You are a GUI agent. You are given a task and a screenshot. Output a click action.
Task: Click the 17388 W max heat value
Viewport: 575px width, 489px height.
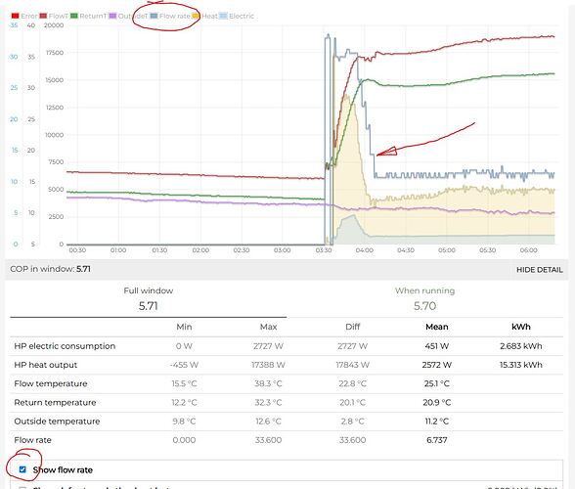[x=268, y=365]
